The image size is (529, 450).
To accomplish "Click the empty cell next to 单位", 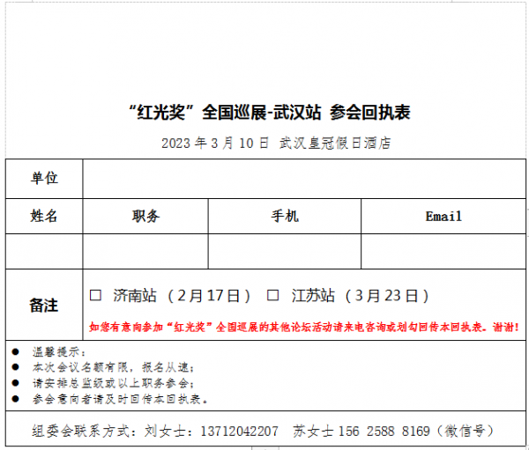I will pos(302,179).
